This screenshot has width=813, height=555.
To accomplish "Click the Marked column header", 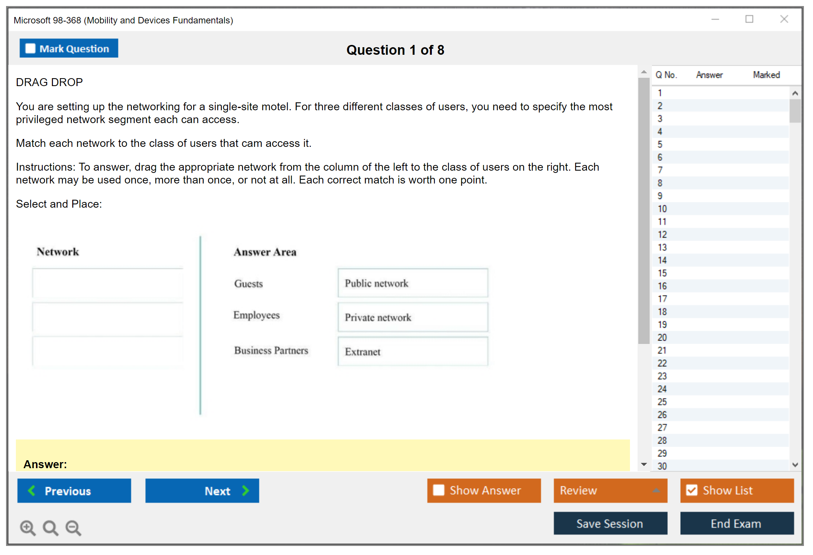I will (x=766, y=75).
